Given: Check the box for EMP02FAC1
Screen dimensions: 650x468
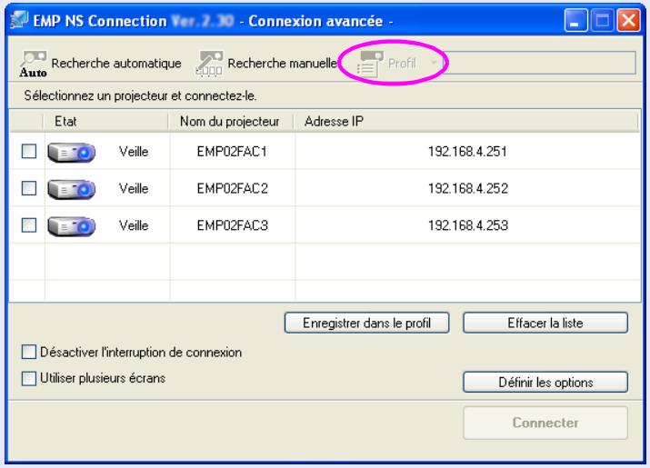Looking at the screenshot, I should click(29, 151).
